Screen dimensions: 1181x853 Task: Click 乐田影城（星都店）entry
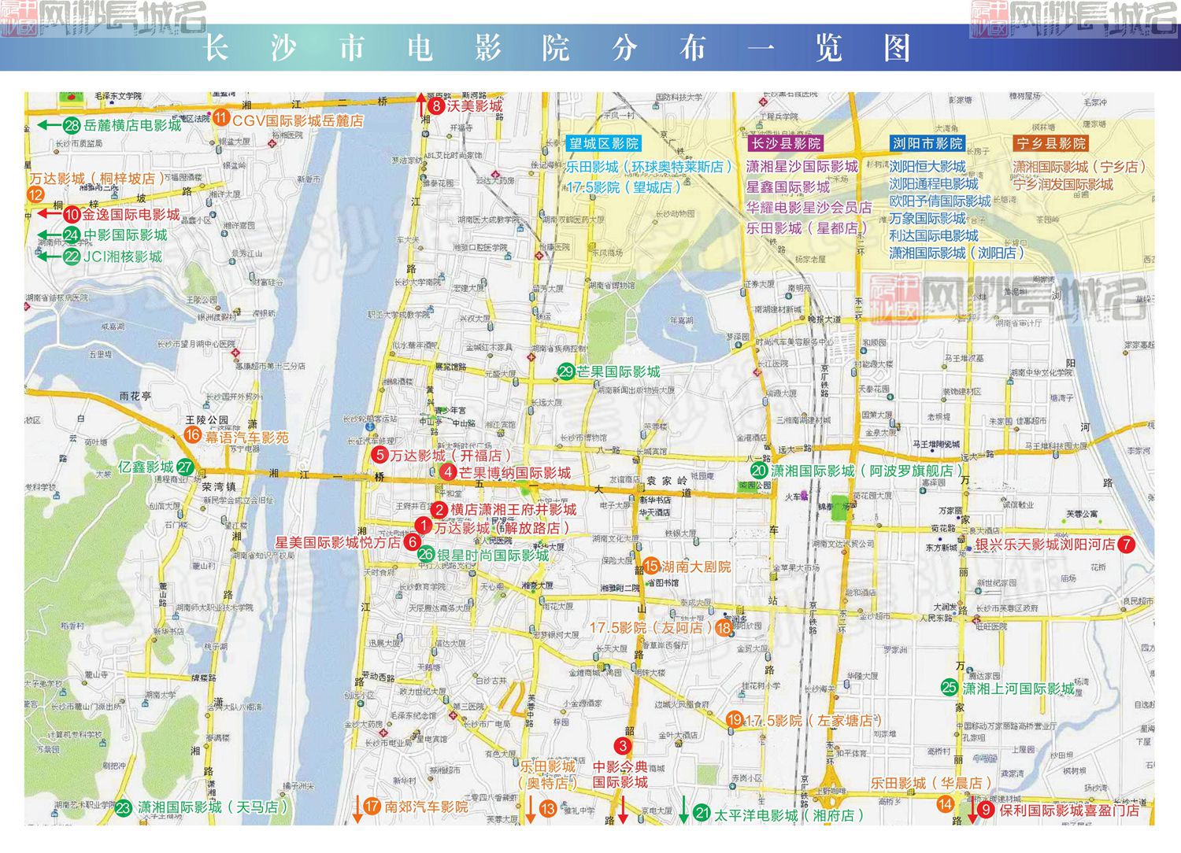click(807, 228)
